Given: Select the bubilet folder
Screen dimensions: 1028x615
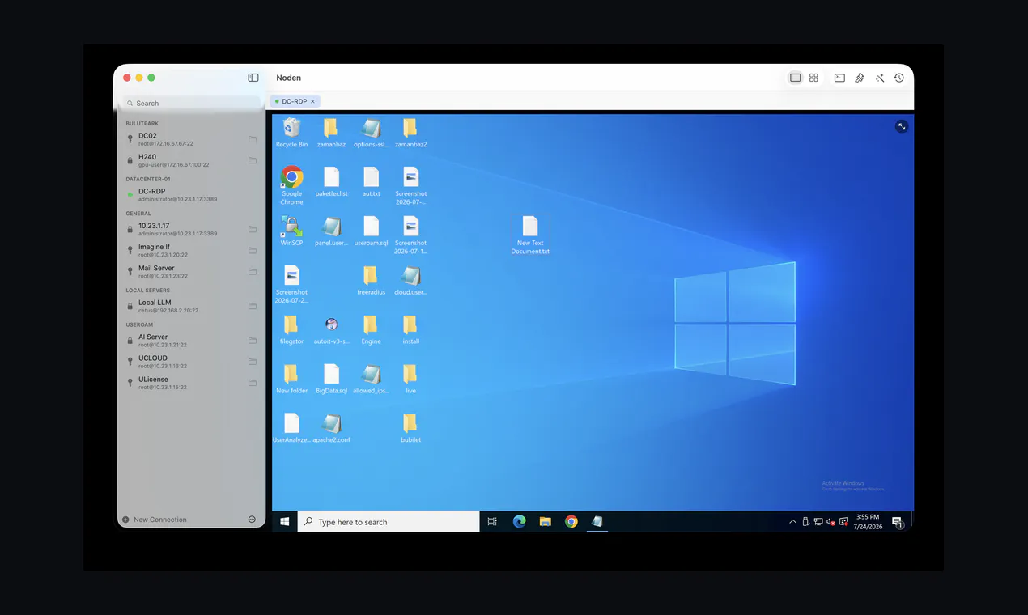Looking at the screenshot, I should click(x=410, y=429).
